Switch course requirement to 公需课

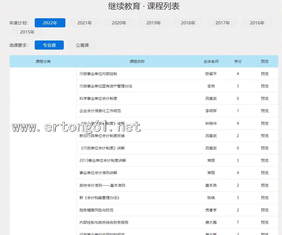point(82,45)
